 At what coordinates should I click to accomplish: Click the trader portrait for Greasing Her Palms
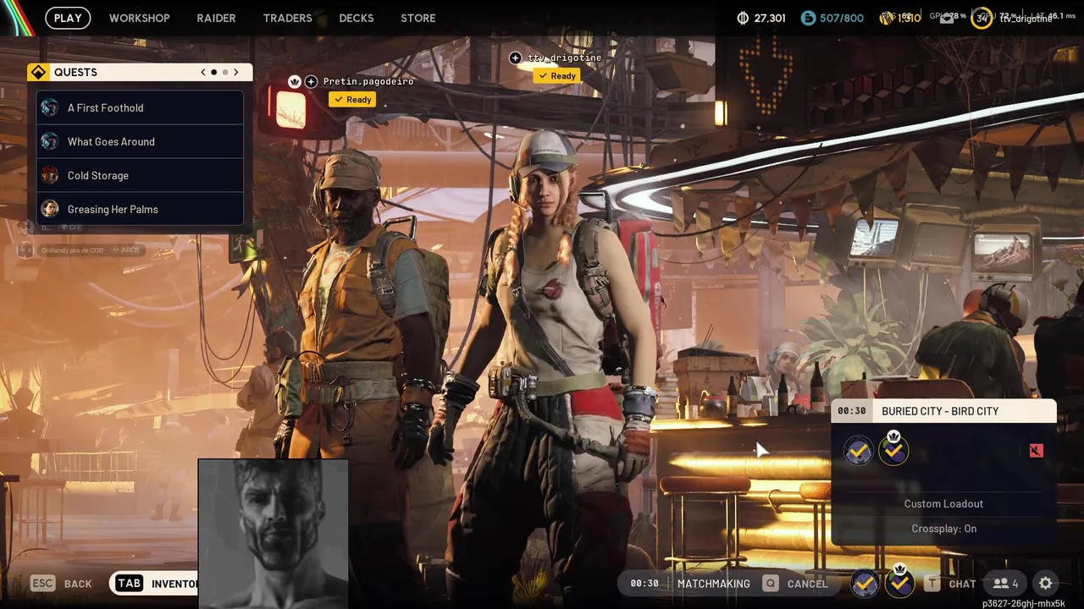[x=50, y=209]
